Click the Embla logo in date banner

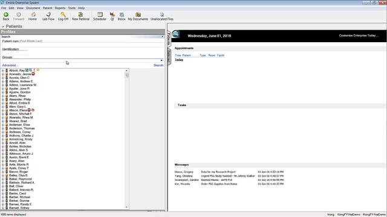(x=176, y=34)
